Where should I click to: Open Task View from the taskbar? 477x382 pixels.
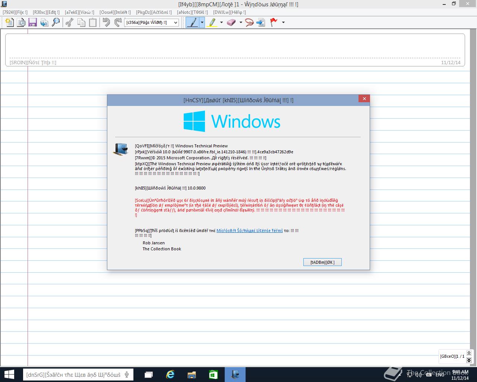pyautogui.click(x=149, y=375)
